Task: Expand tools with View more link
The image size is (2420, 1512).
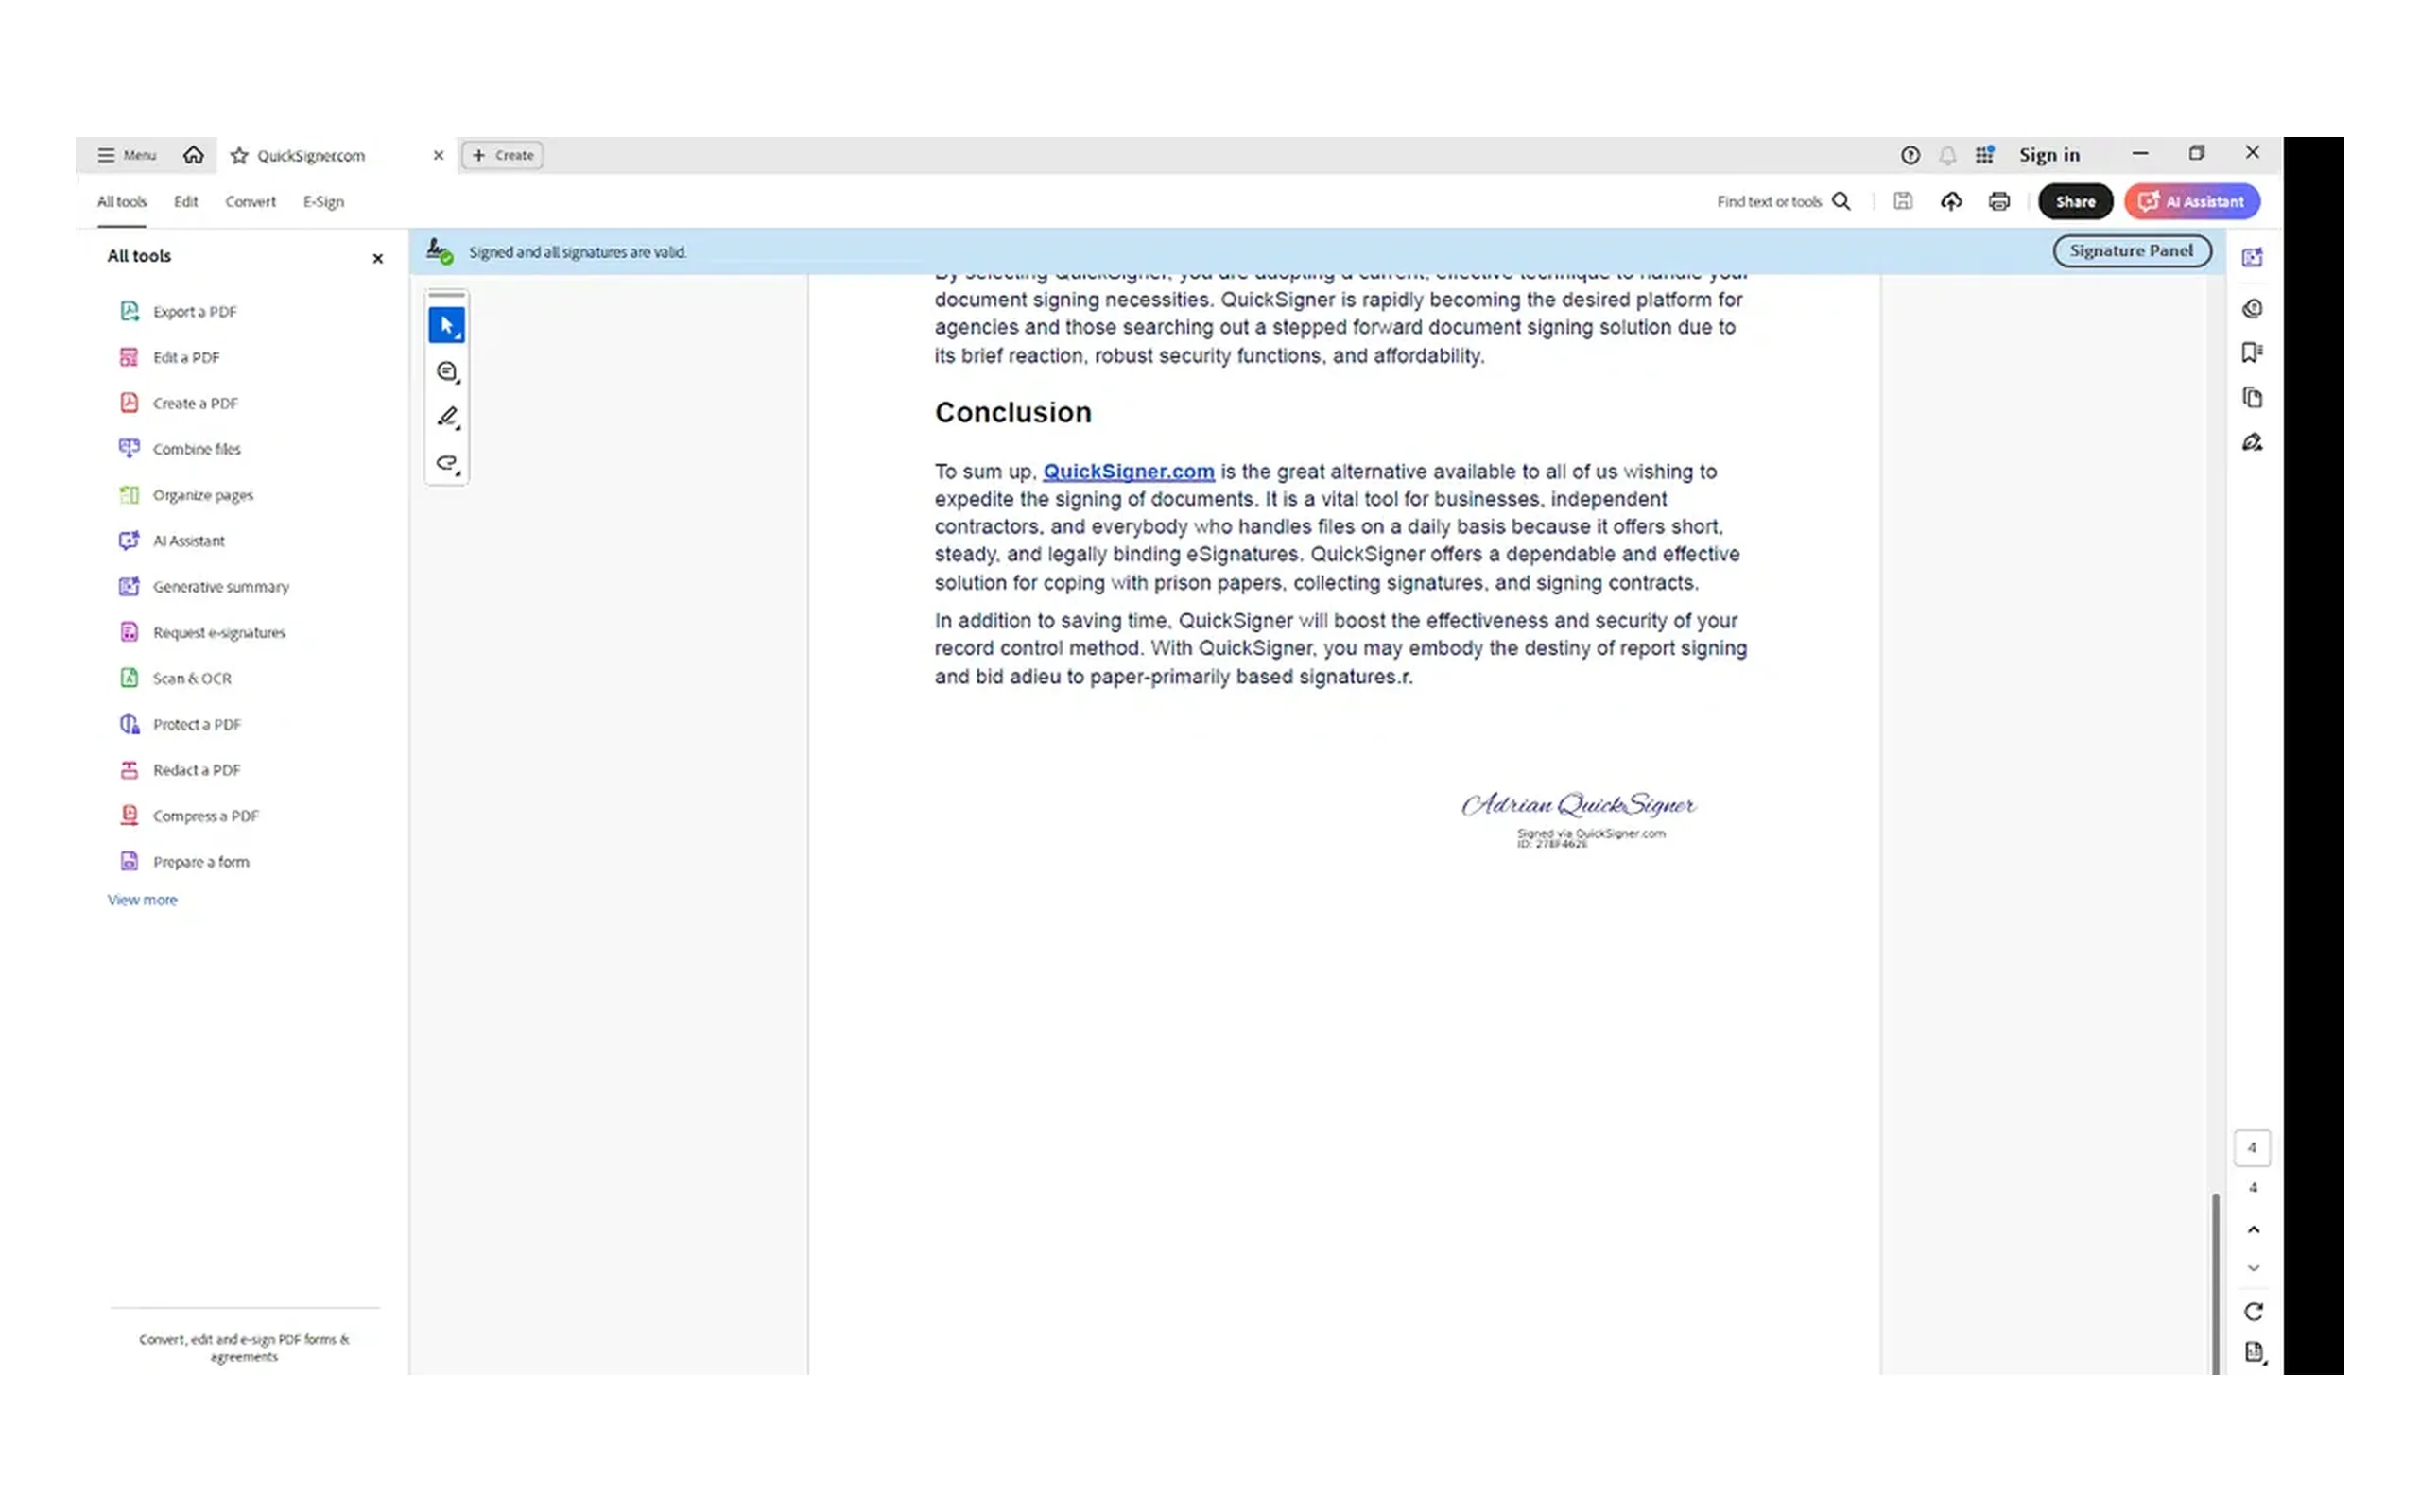Action: tap(142, 900)
